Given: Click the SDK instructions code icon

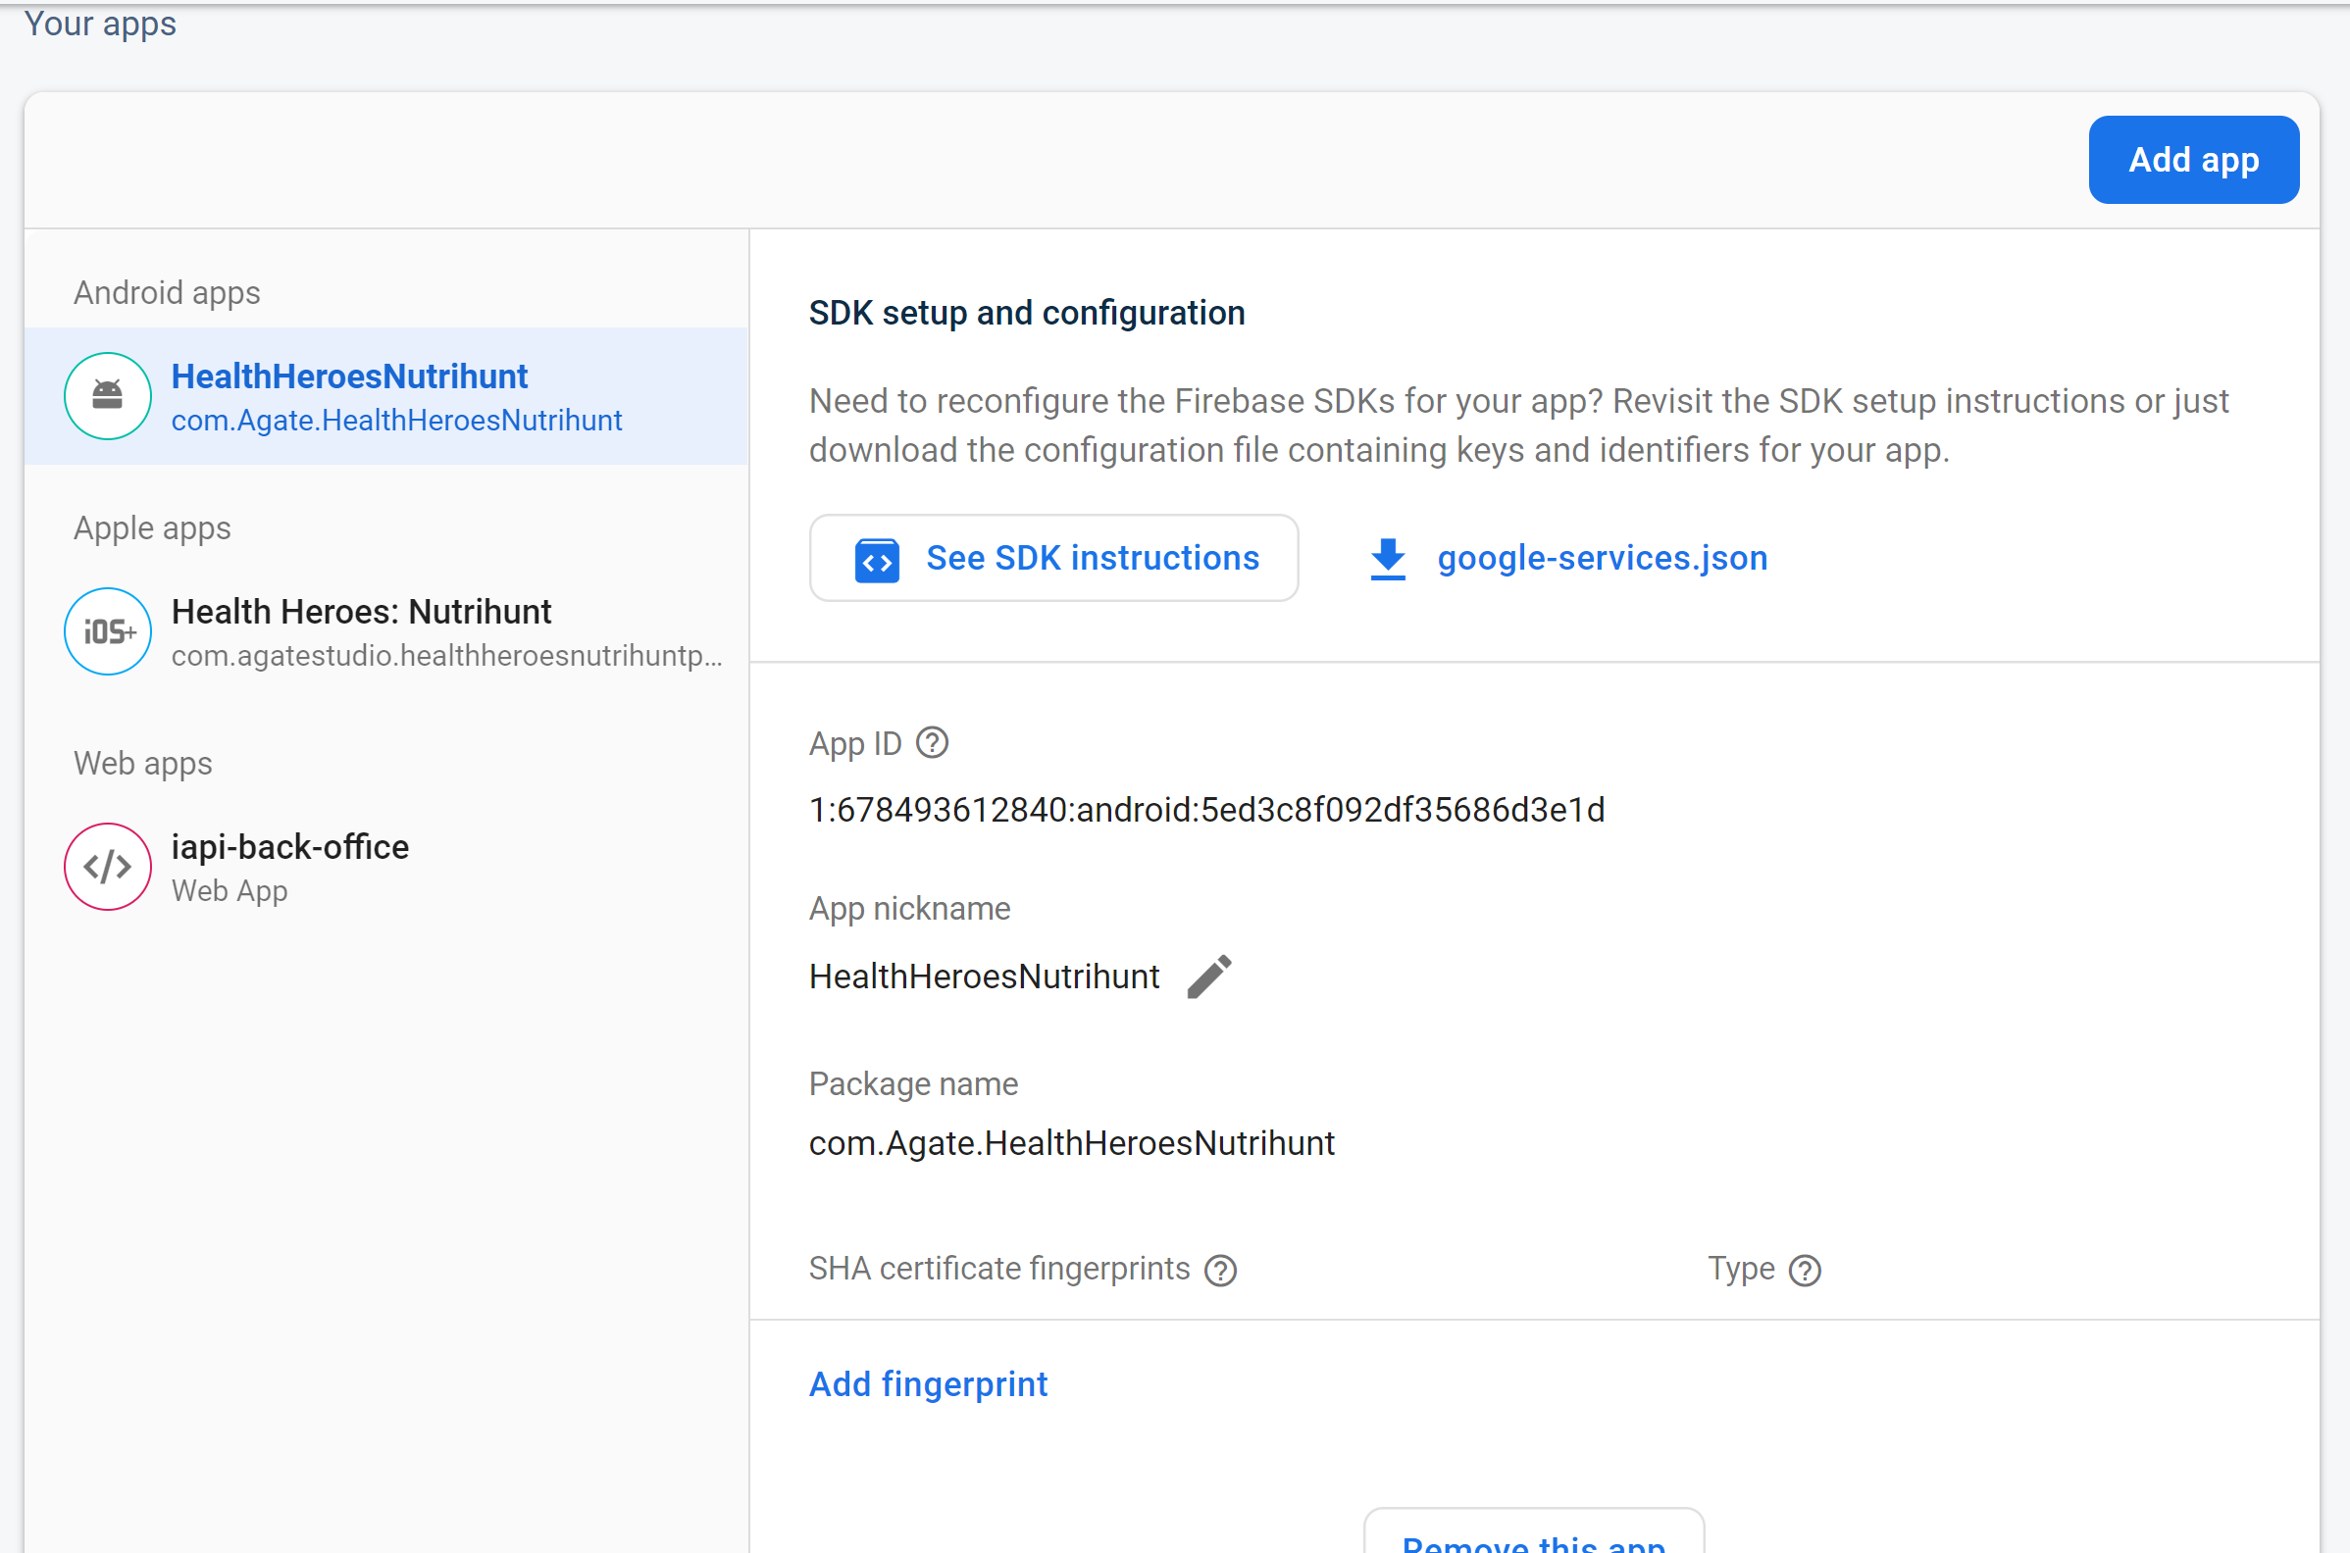Looking at the screenshot, I should coord(877,561).
